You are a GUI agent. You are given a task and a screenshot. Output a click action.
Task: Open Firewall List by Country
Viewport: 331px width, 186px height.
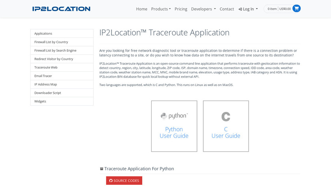(62, 42)
